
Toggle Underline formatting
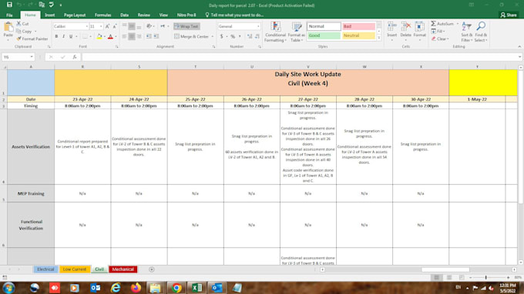(71, 36)
